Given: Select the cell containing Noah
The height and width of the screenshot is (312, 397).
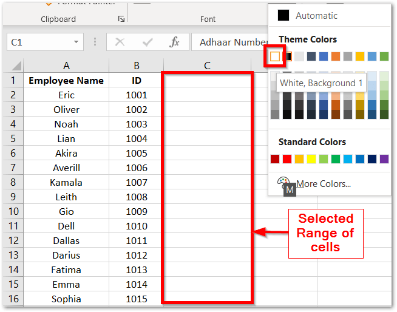Looking at the screenshot, I should coord(66,124).
